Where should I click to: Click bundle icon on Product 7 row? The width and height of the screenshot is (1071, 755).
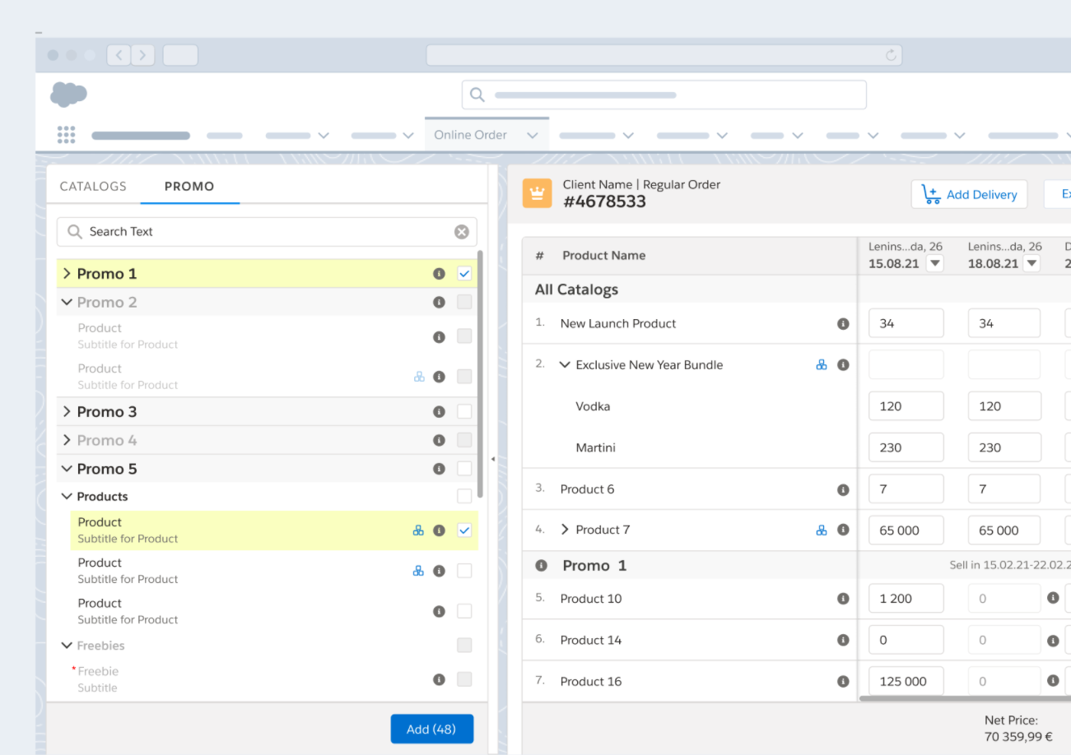(x=821, y=530)
